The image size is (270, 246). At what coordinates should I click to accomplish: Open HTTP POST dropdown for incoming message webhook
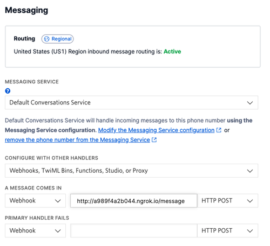[x=227, y=201]
